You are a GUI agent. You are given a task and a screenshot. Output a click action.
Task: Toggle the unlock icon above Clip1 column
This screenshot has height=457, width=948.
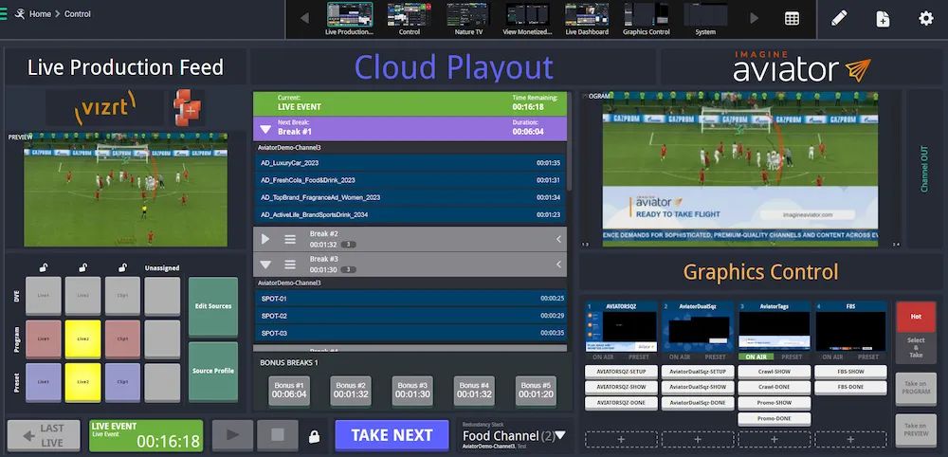(x=122, y=268)
